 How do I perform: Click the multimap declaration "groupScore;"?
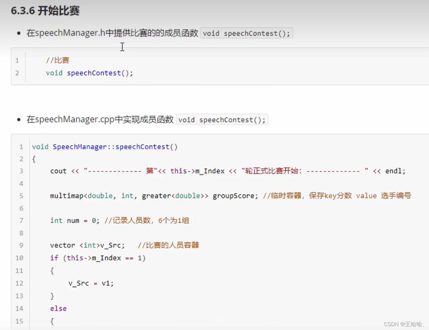(x=235, y=196)
